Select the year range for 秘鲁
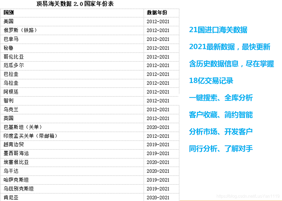 (x=158, y=48)
